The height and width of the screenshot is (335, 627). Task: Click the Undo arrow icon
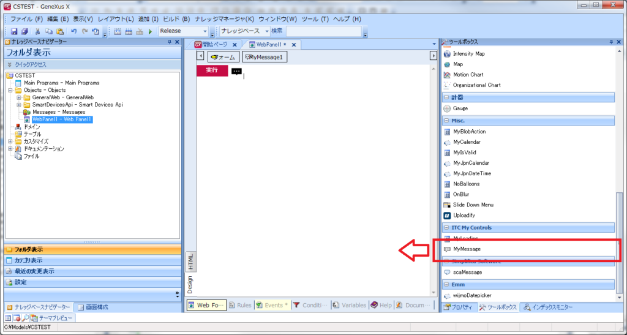click(x=73, y=31)
